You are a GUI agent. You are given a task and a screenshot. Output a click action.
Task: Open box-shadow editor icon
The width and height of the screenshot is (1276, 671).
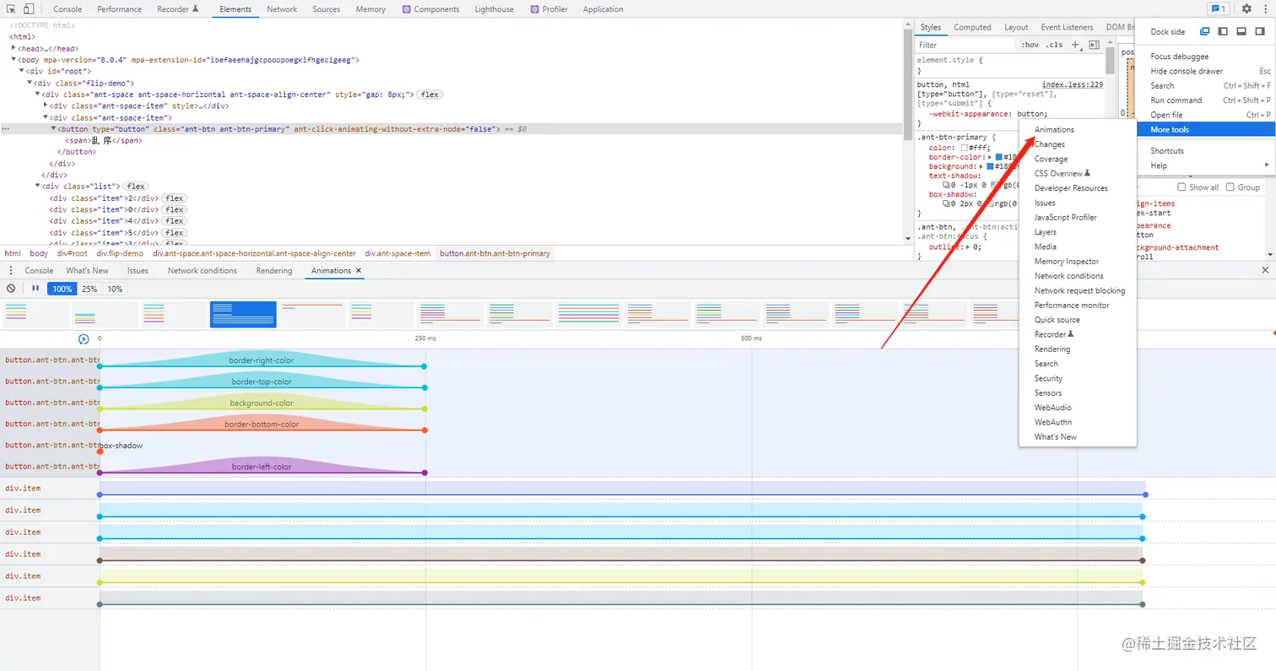pyautogui.click(x=947, y=203)
